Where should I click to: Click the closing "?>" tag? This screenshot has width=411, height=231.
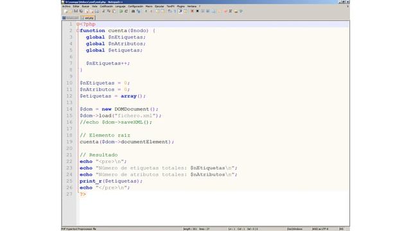coord(83,194)
